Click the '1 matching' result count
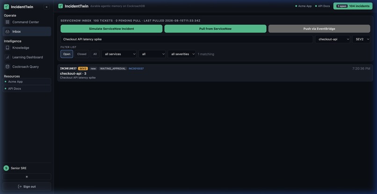377x194 pixels. (x=206, y=54)
